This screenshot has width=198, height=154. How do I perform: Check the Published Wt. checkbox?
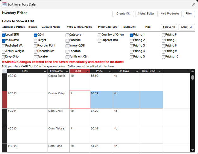click(3, 46)
